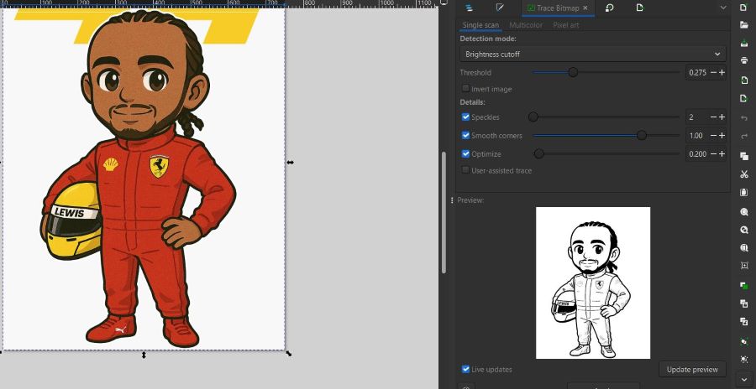Click the Export icon in command bar
The image size is (756, 389).
[744, 98]
